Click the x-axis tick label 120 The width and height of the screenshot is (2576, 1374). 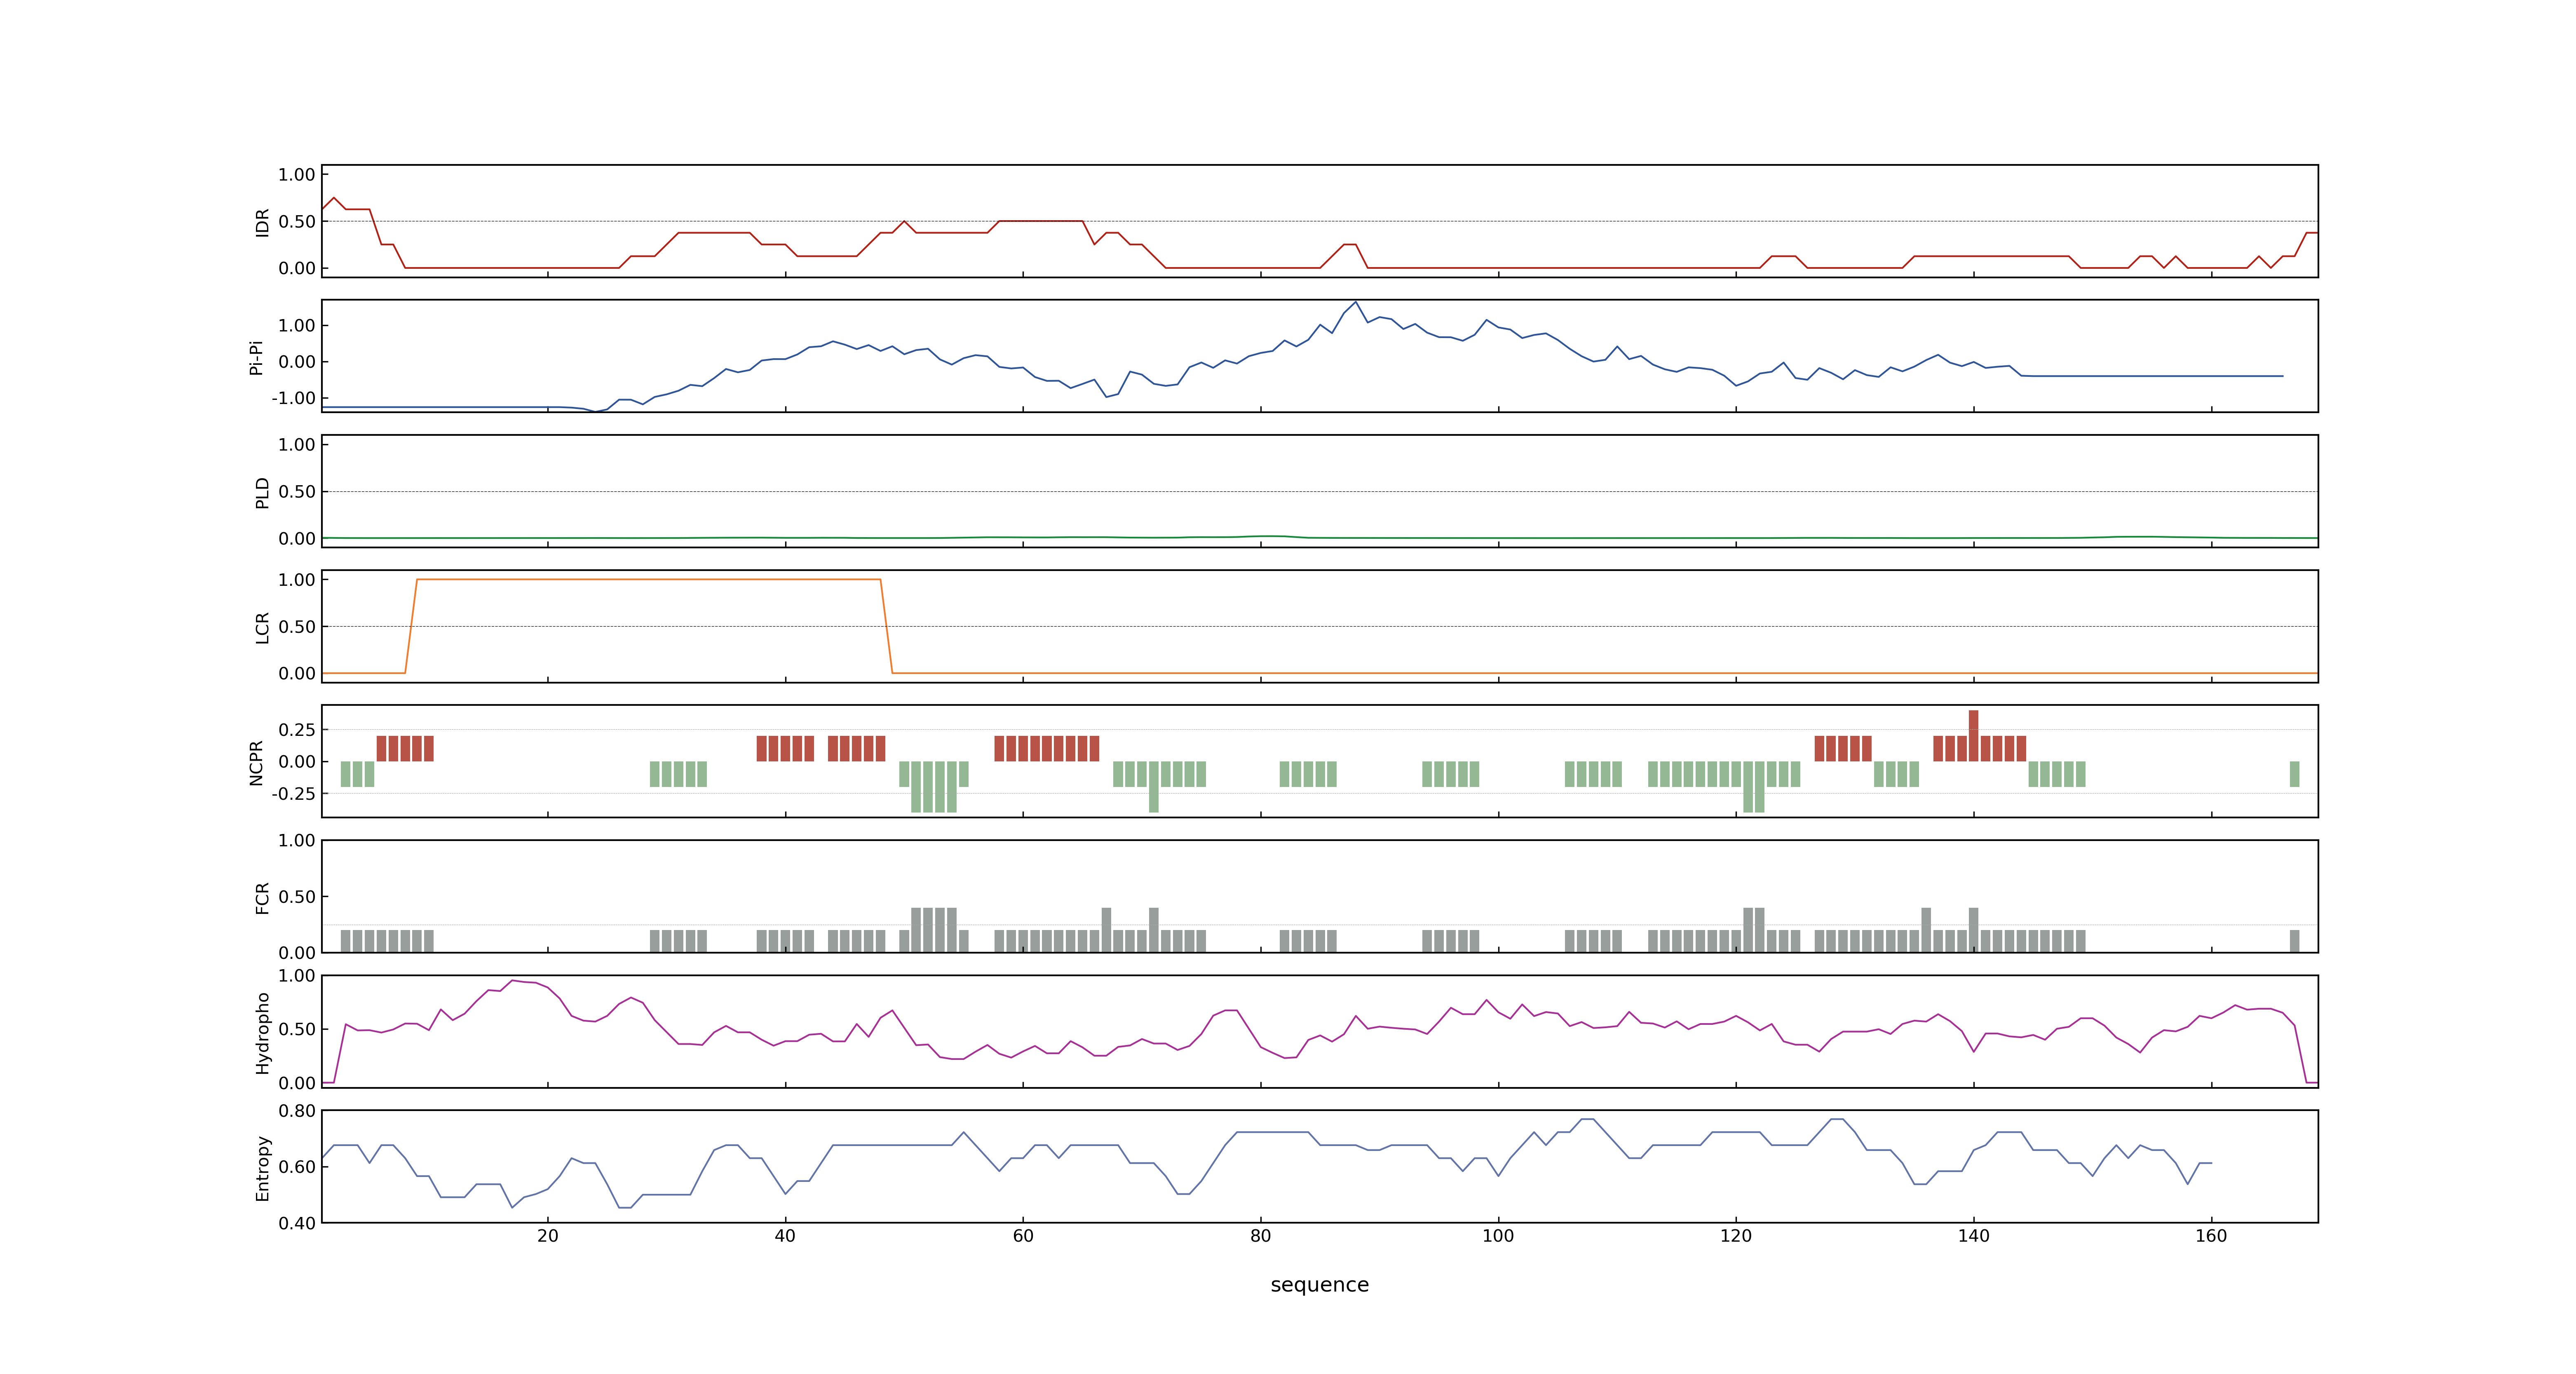1736,1236
